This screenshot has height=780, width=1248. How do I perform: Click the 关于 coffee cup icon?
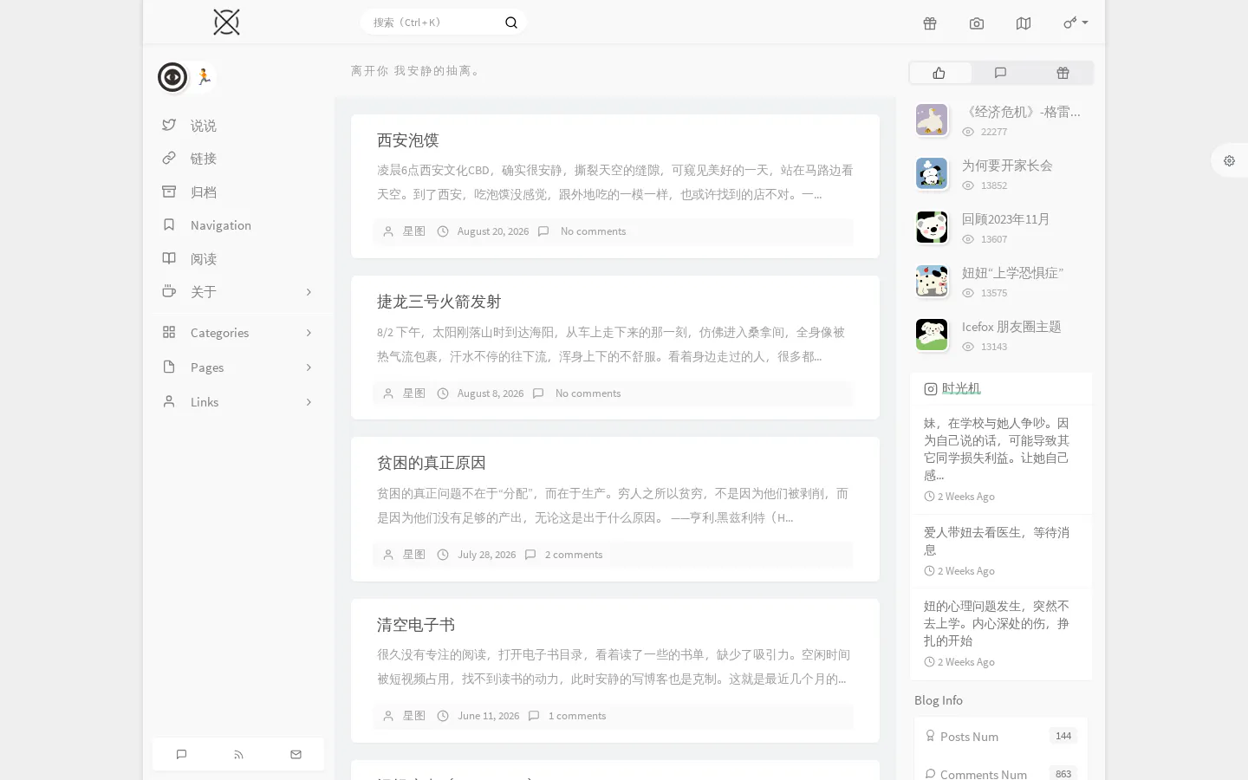(x=169, y=291)
